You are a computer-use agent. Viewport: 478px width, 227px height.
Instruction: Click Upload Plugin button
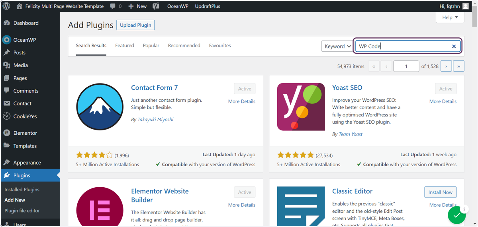click(135, 25)
